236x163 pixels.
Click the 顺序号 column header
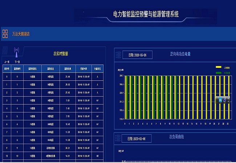click(x=7, y=68)
